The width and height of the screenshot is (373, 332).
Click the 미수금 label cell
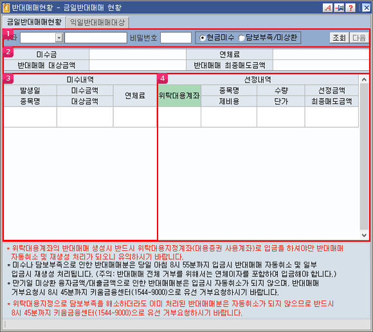tap(46, 54)
